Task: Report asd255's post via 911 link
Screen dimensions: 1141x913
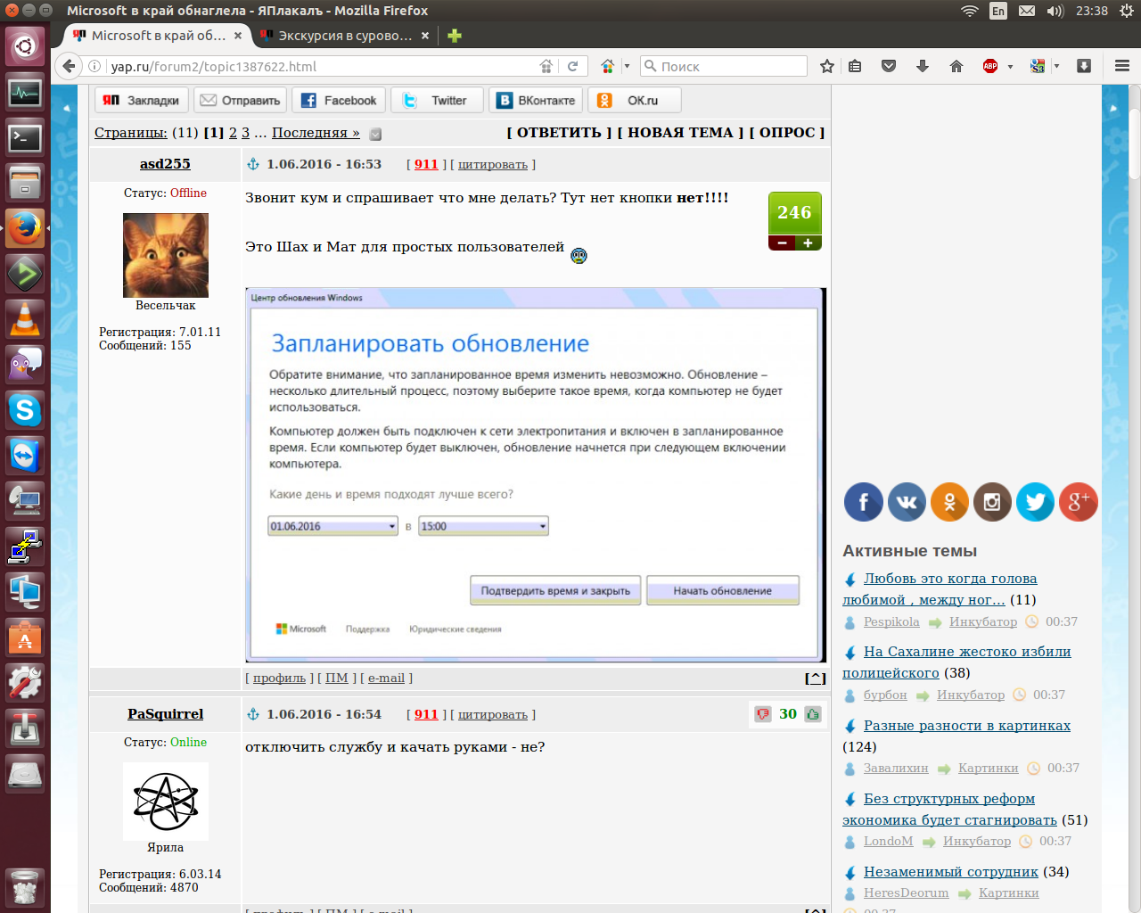Action: tap(426, 165)
